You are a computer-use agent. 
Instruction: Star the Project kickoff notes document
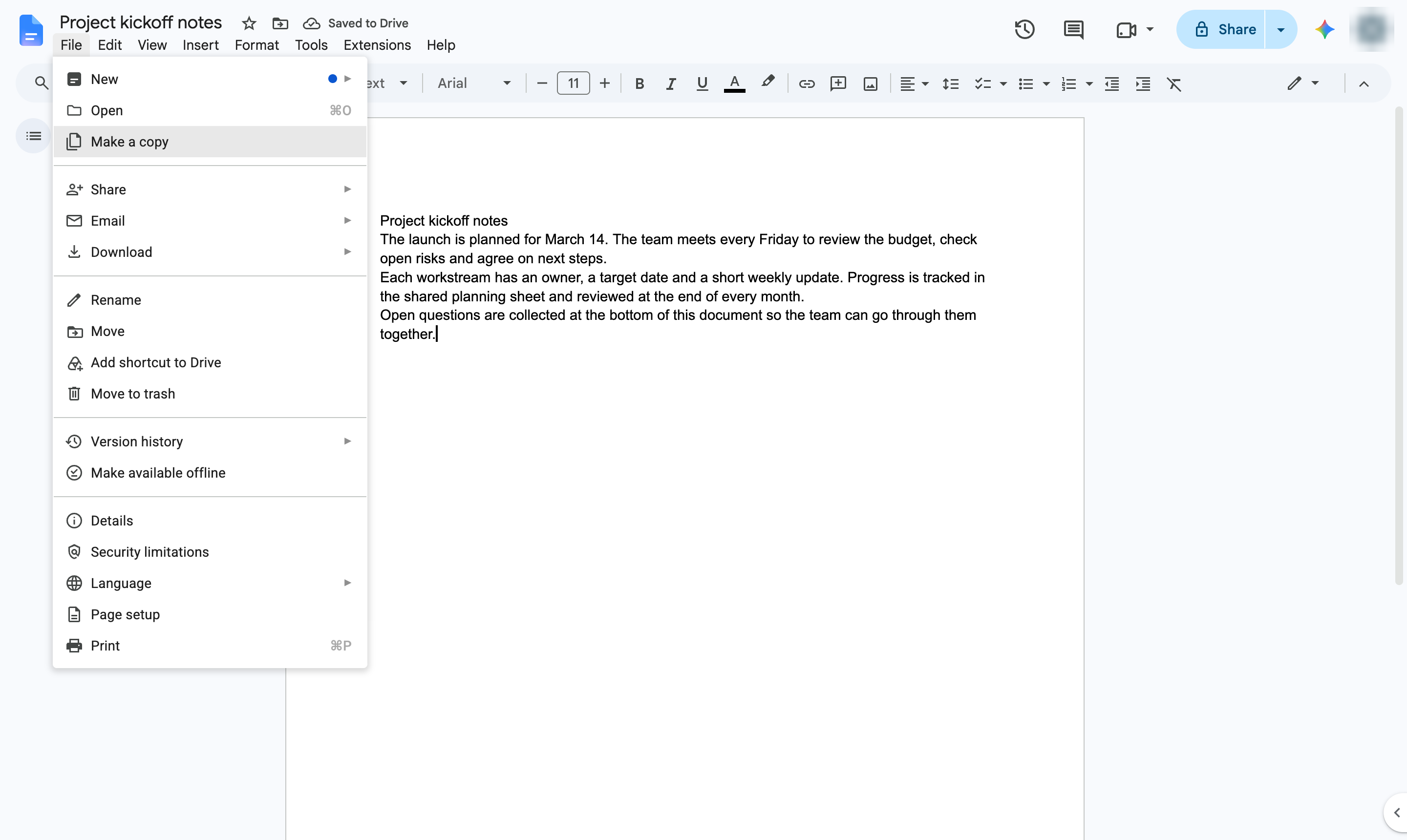click(x=249, y=23)
